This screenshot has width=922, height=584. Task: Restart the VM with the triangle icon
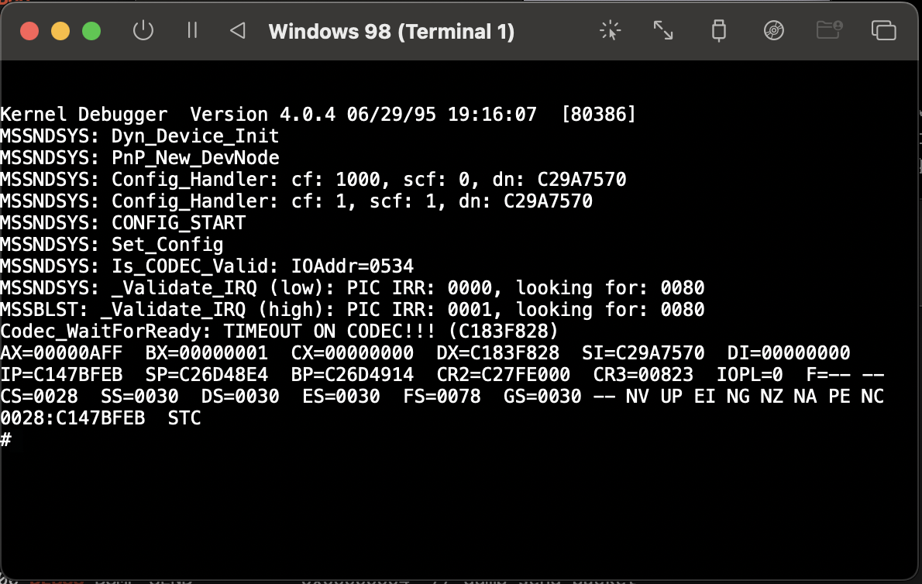point(238,31)
